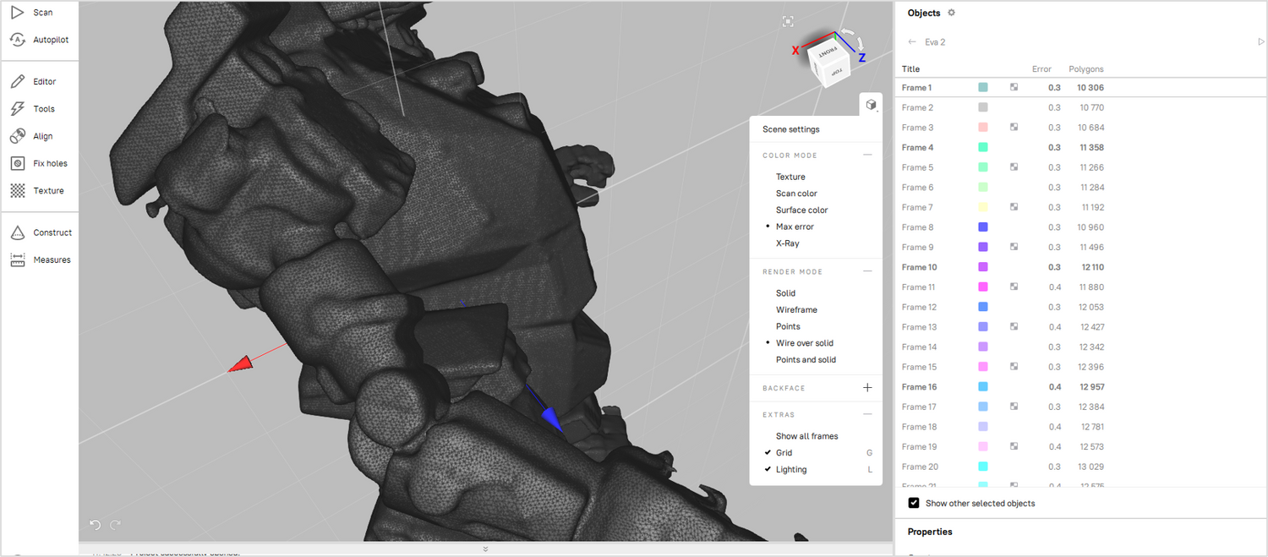1268x557 pixels.
Task: Collapse the Render Mode section
Action: click(867, 271)
